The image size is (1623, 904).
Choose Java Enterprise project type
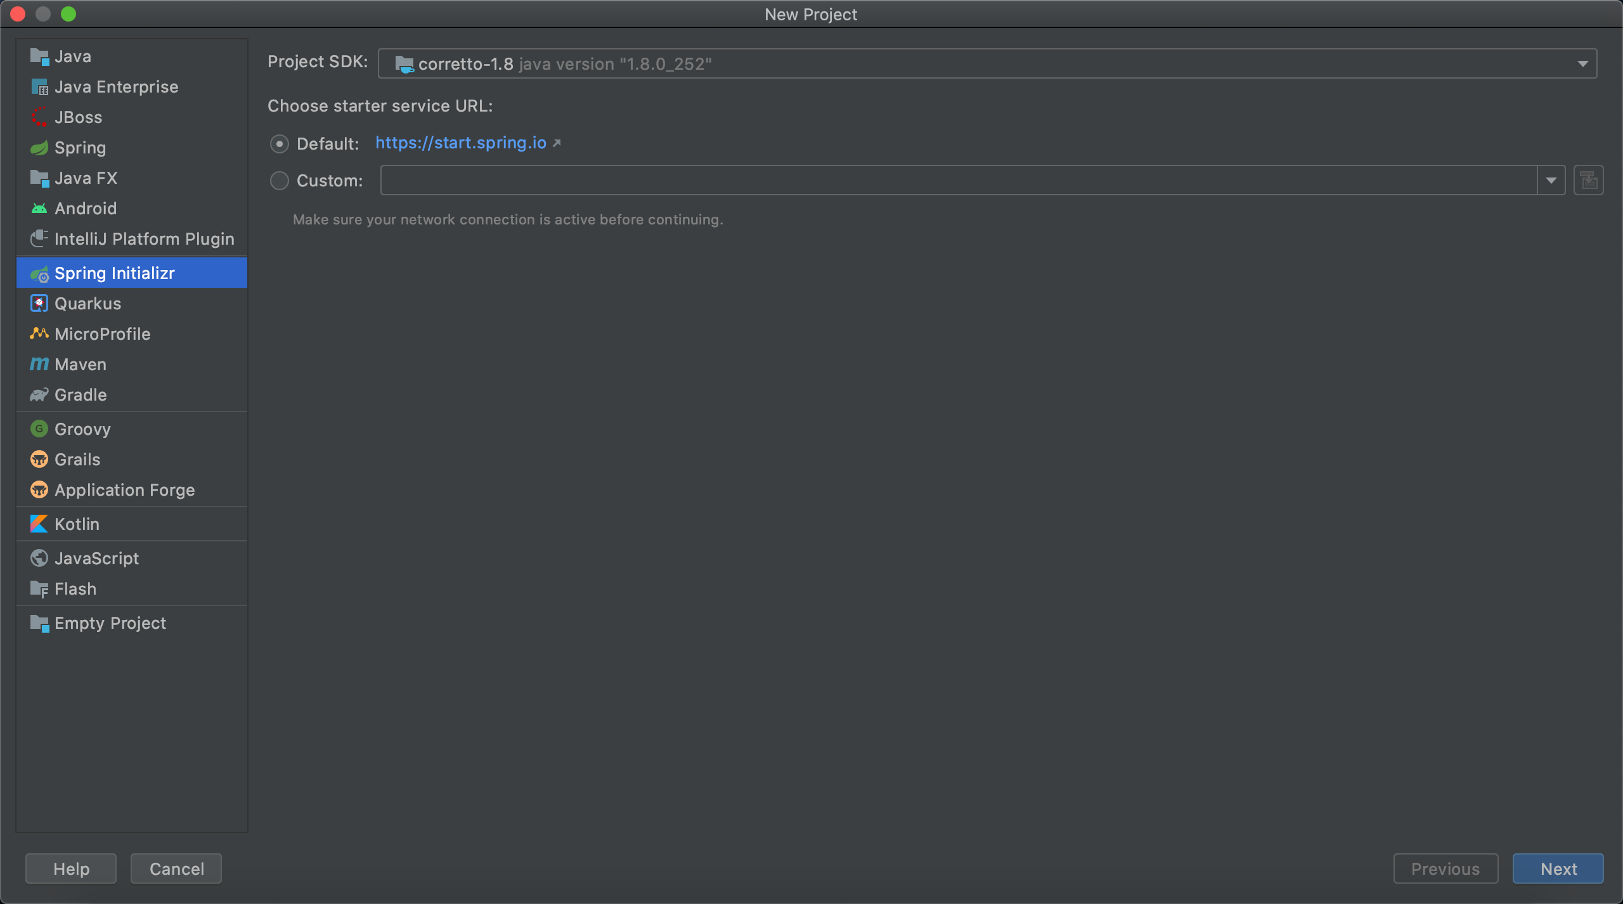132,87
